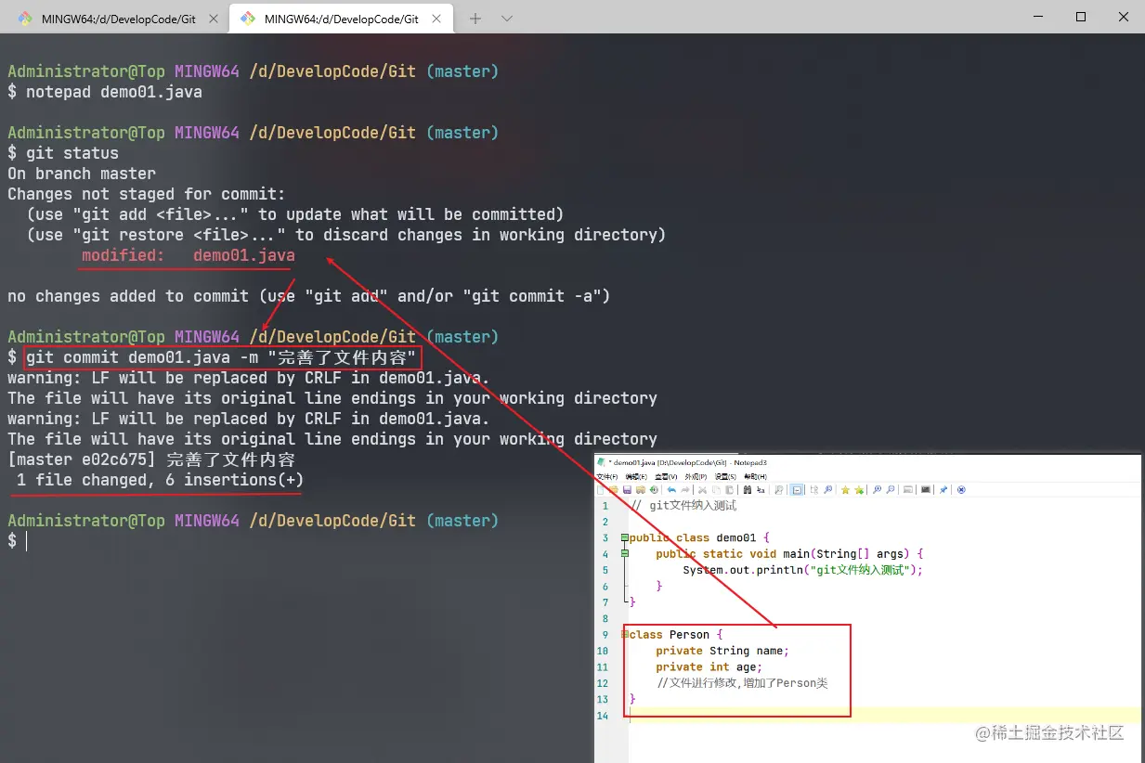Click 'public class demo01' code on line 3

[x=693, y=537]
